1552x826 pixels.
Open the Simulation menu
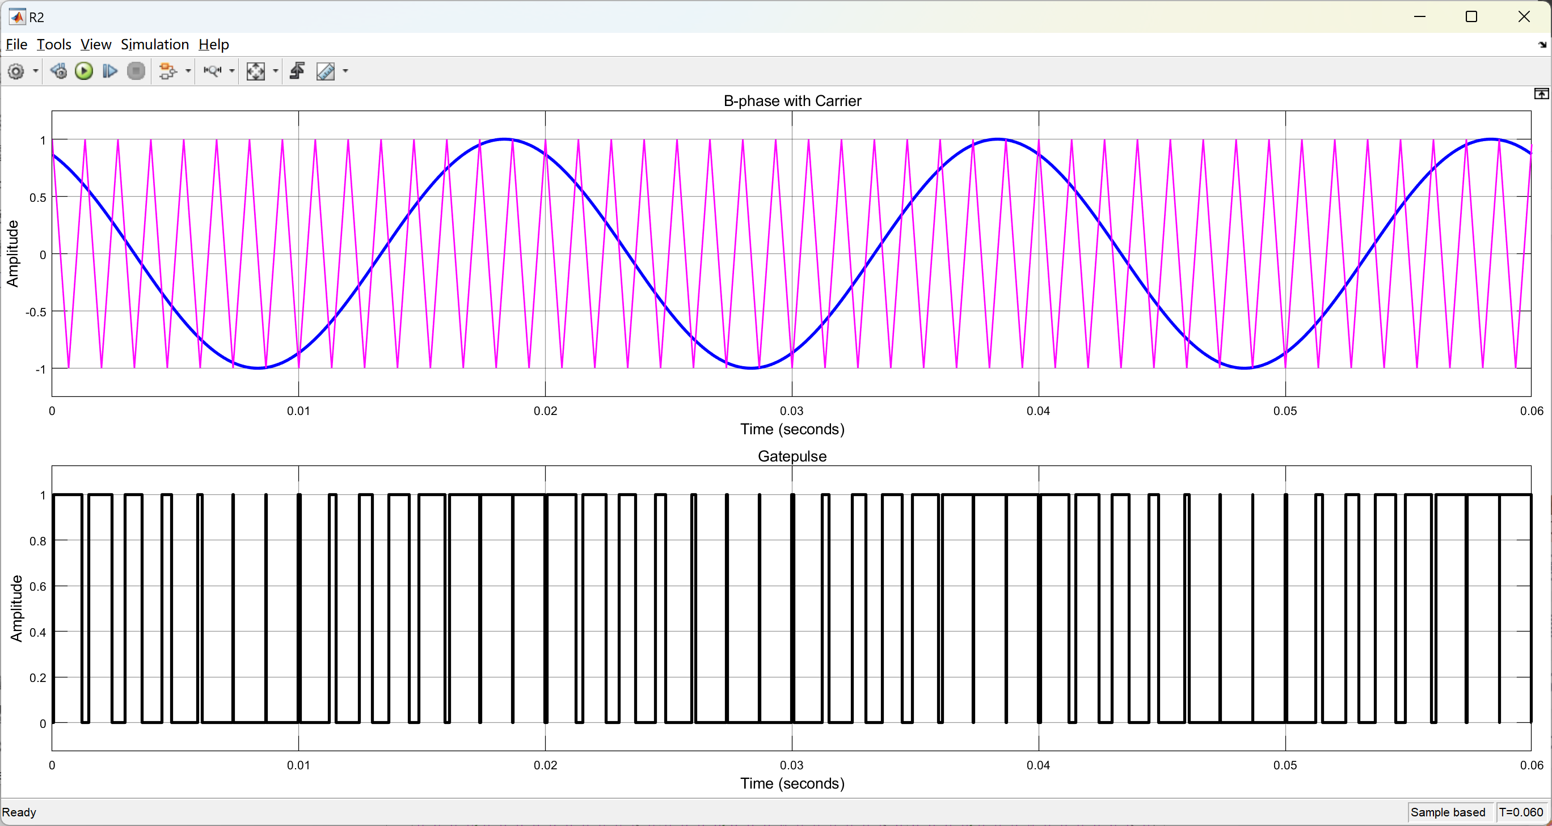(154, 45)
